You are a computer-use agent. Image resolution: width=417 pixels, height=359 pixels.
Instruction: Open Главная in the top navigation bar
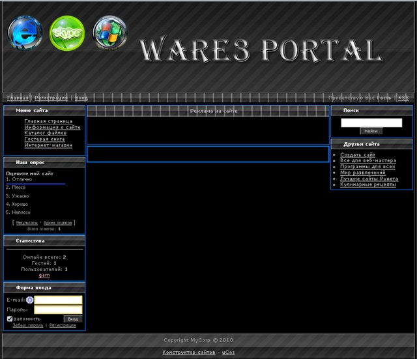[18, 98]
